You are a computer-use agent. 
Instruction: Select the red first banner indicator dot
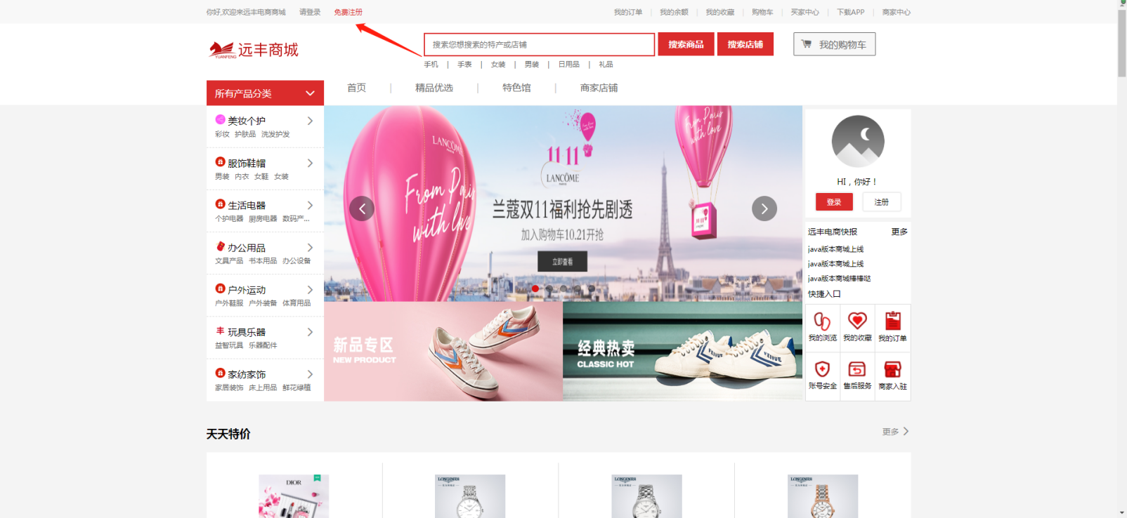click(x=535, y=288)
